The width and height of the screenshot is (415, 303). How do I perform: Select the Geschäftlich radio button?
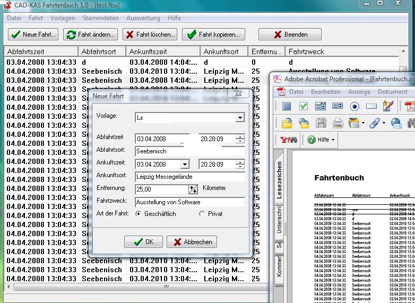click(139, 214)
